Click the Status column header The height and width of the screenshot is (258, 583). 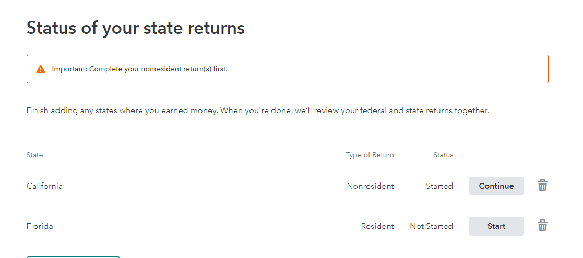click(x=443, y=155)
